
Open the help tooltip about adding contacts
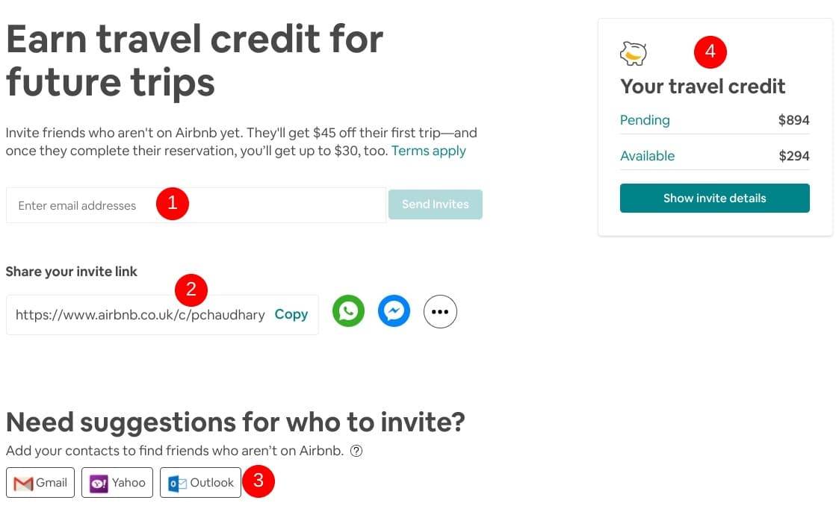(356, 451)
